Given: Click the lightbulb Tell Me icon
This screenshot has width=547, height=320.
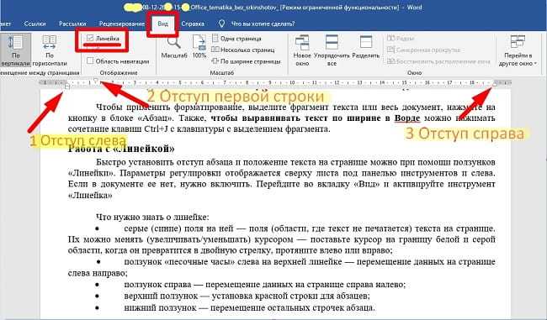Looking at the screenshot, I should [221, 24].
